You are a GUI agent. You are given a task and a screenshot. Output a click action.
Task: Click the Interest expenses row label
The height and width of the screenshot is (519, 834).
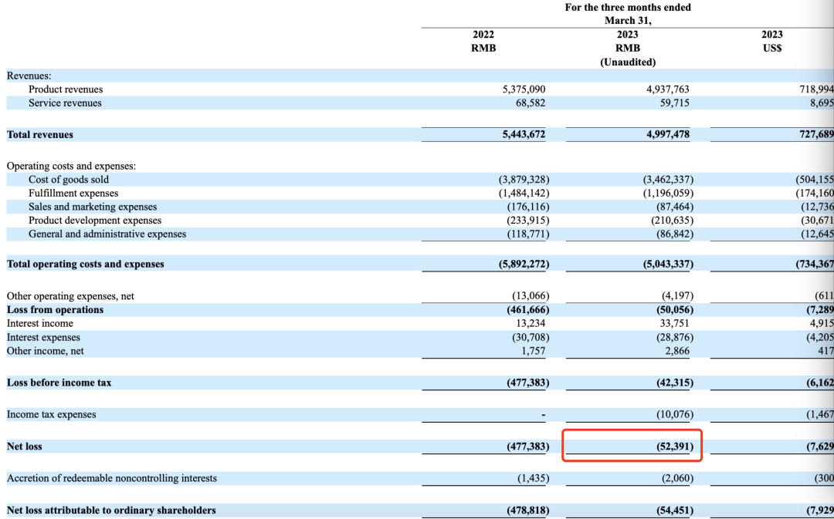point(43,337)
